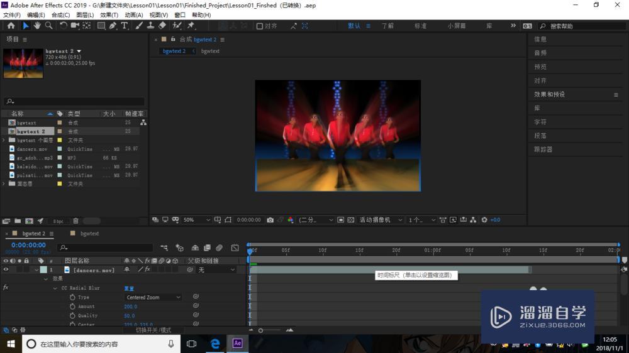The height and width of the screenshot is (353, 629).
Task: Click the Home icon in toolbar
Action: 11,26
